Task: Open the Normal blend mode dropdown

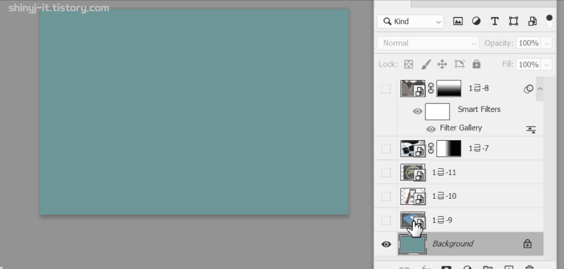Action: coord(428,43)
